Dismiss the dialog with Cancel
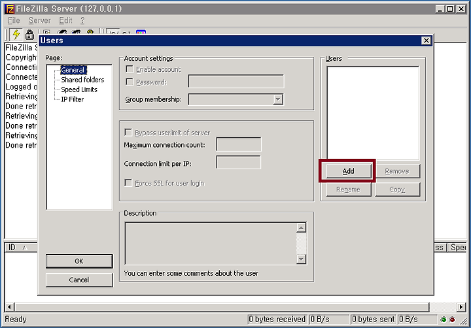The height and width of the screenshot is (328, 471). pos(79,280)
